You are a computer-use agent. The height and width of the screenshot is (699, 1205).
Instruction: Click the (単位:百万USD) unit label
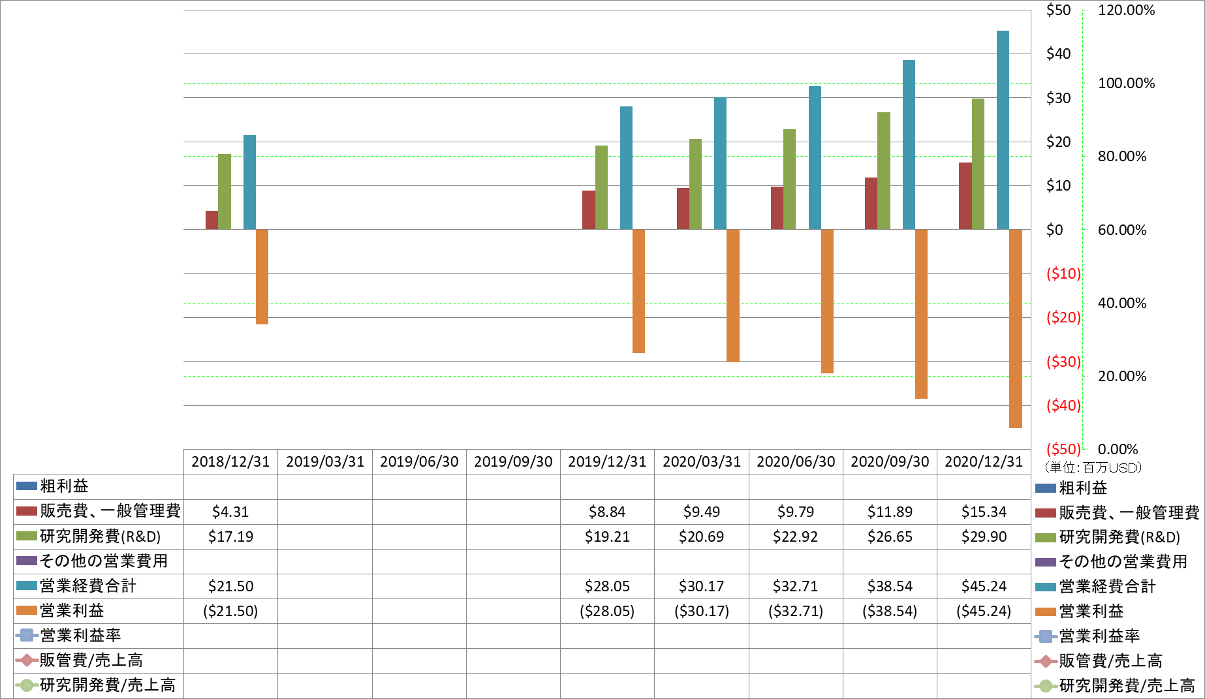click(1093, 467)
